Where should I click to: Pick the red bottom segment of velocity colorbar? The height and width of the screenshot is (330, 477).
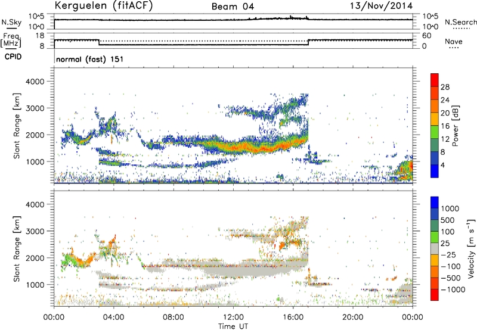pos(435,295)
